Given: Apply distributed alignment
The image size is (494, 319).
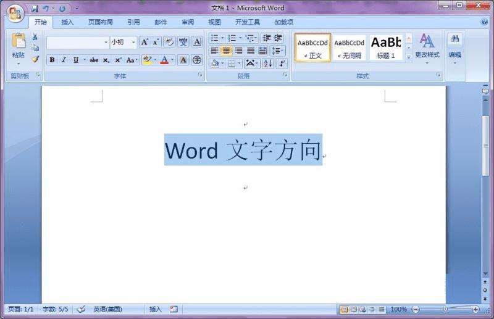Looking at the screenshot, I should [x=262, y=51].
